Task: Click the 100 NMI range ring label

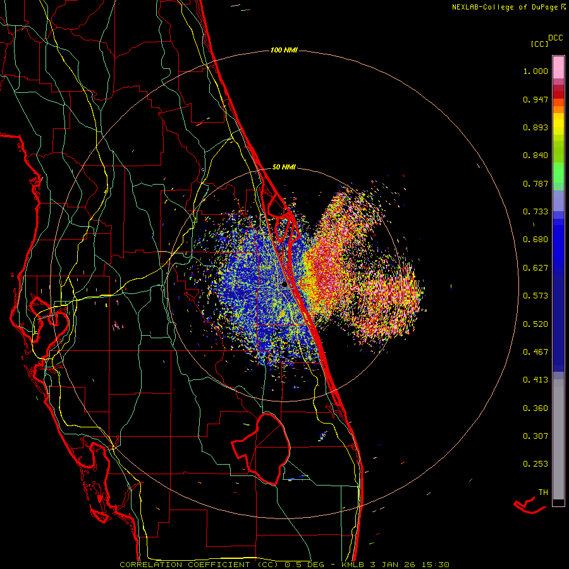Action: point(284,50)
